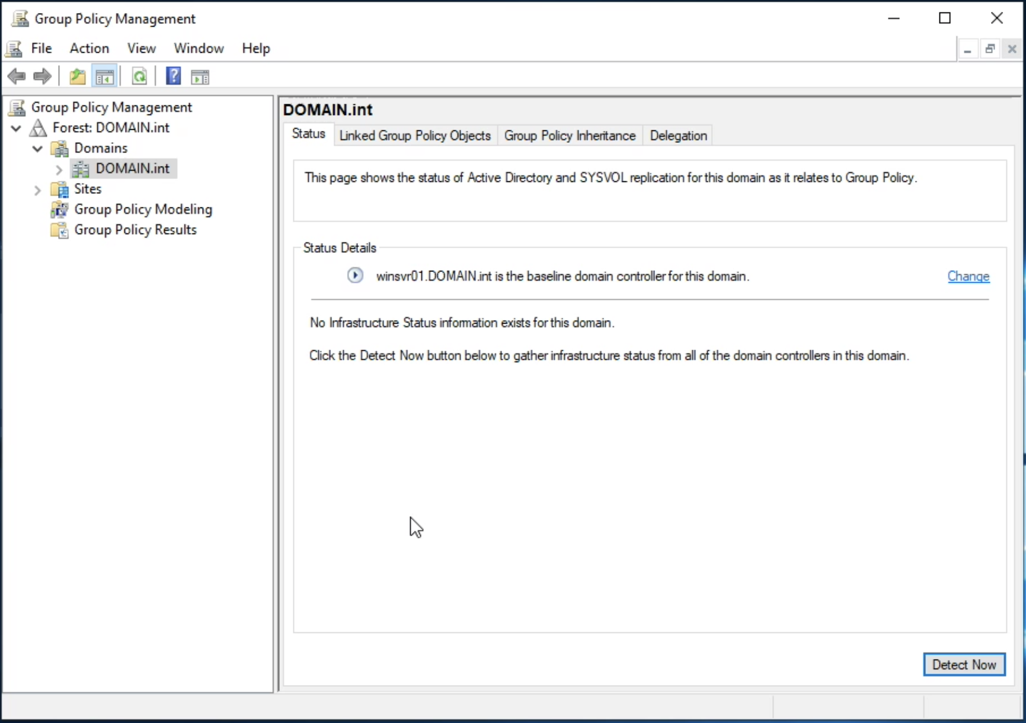Viewport: 1026px width, 723px height.
Task: Open the File menu
Action: point(41,49)
